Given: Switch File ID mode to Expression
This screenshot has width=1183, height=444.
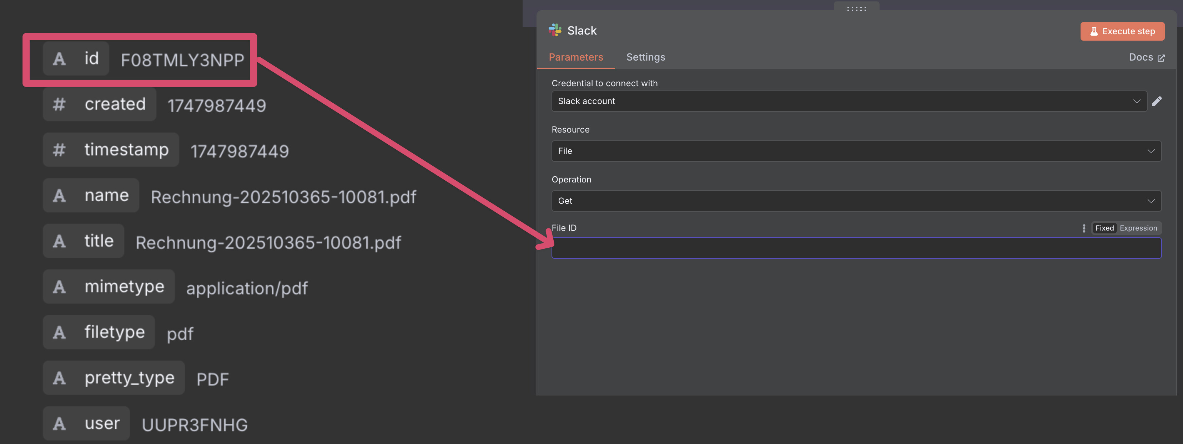Looking at the screenshot, I should [x=1138, y=228].
